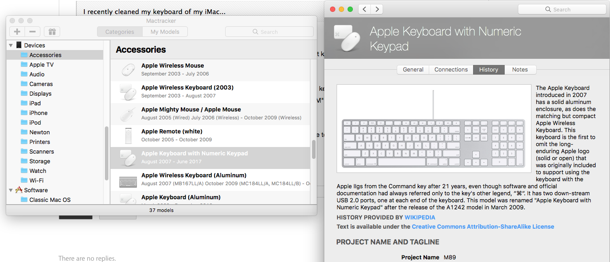Click the detail window search field
610x262 pixels.
tap(562, 9)
